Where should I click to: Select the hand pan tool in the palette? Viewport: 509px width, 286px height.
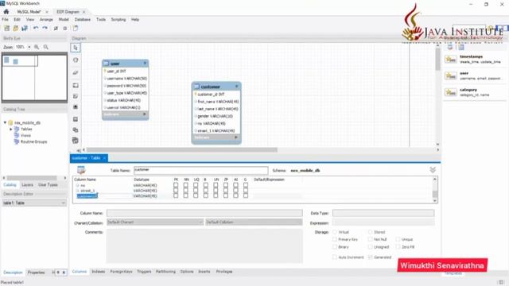click(76, 60)
